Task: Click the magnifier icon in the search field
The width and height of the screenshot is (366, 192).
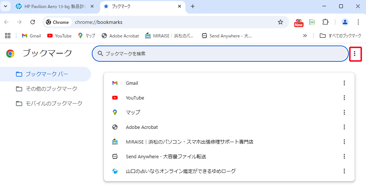Action: [100, 54]
